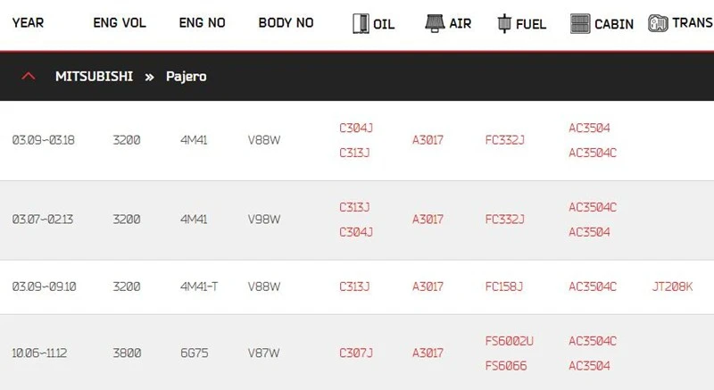
Task: Click the cabin filter icon in header
Action: (580, 23)
